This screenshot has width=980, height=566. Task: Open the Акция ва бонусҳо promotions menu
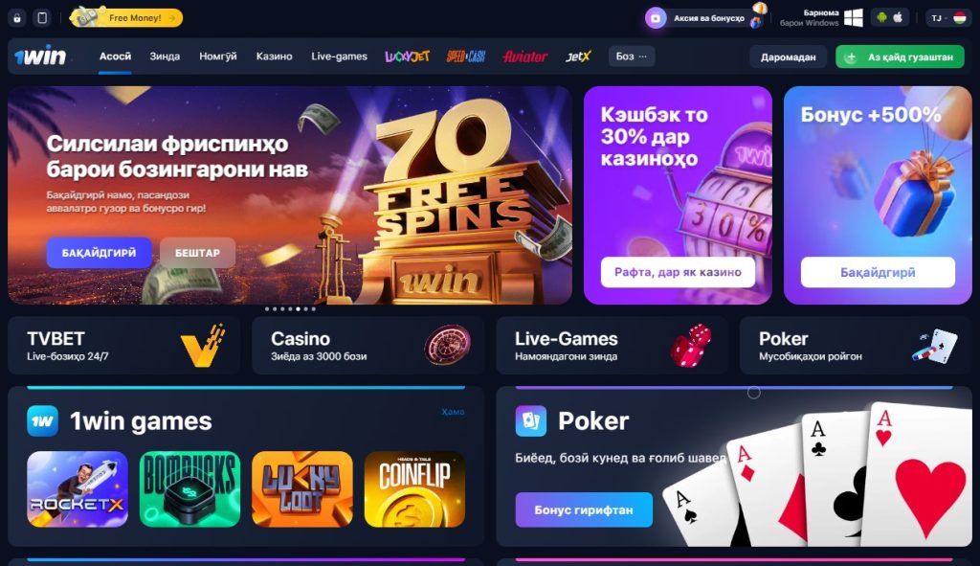click(x=705, y=18)
